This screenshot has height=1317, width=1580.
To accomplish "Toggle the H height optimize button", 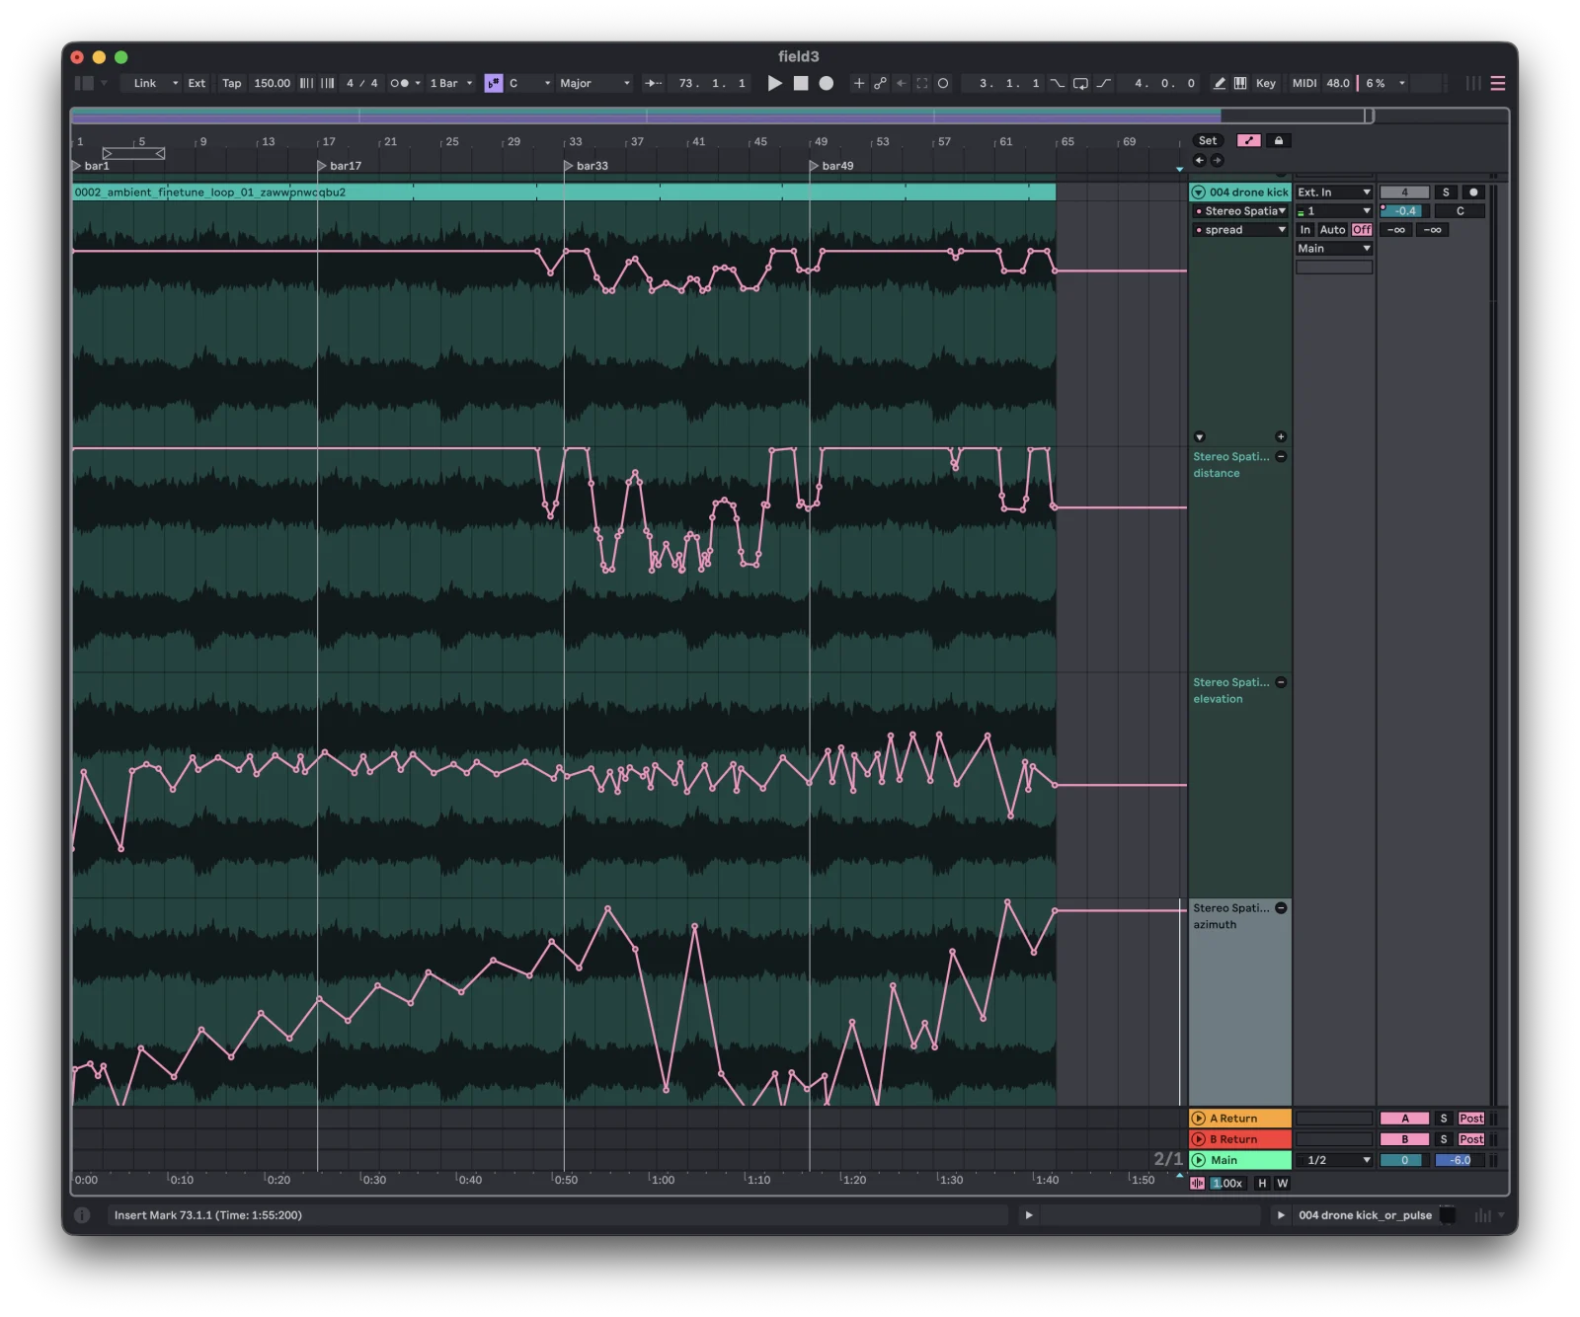I will point(1262,1184).
